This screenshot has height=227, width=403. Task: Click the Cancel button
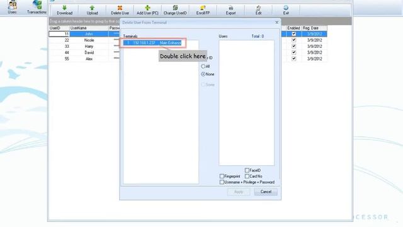point(266,192)
